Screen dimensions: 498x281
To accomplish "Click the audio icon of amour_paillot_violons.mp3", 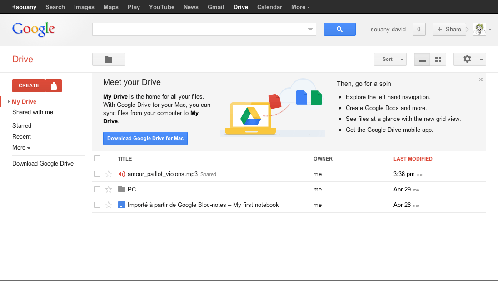I will [x=122, y=174].
